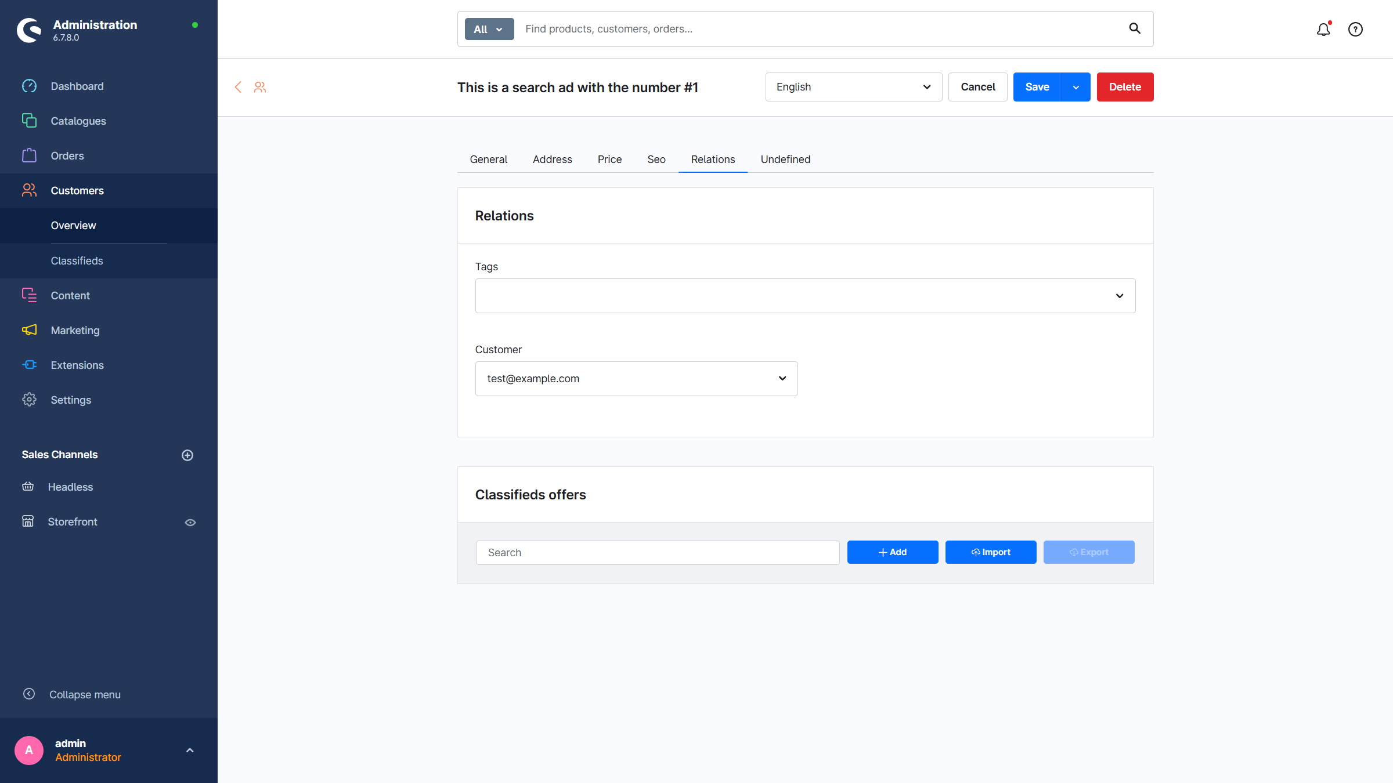Click the red Delete button

click(x=1125, y=87)
